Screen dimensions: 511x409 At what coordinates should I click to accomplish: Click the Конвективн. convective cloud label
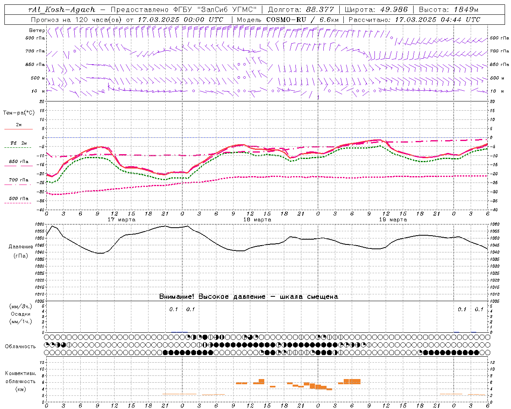tap(20, 373)
